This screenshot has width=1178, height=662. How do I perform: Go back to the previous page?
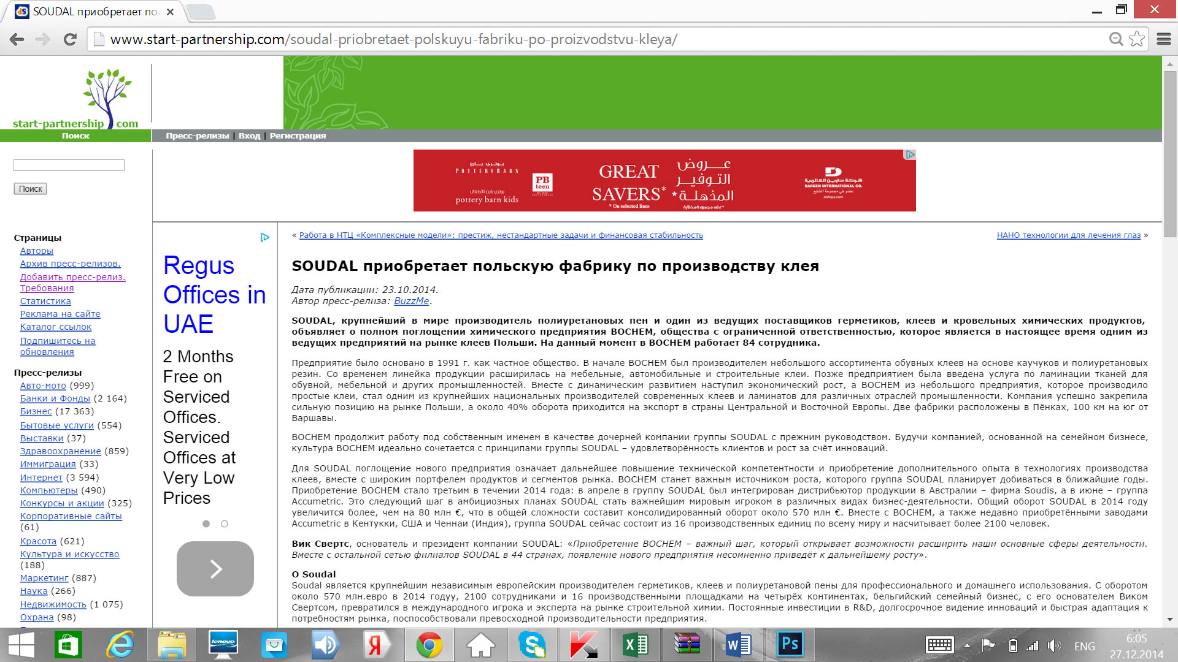[17, 40]
